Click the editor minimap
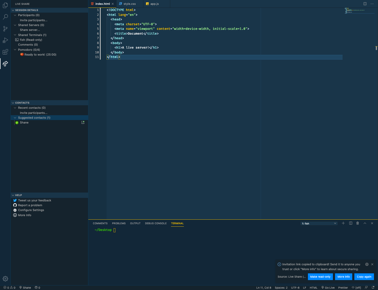Viewport: 378px width, 290px height. [359, 11]
